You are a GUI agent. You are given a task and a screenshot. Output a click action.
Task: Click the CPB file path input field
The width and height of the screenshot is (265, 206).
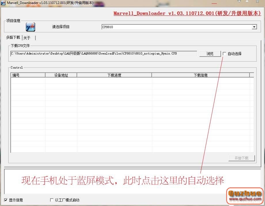[x=104, y=54]
